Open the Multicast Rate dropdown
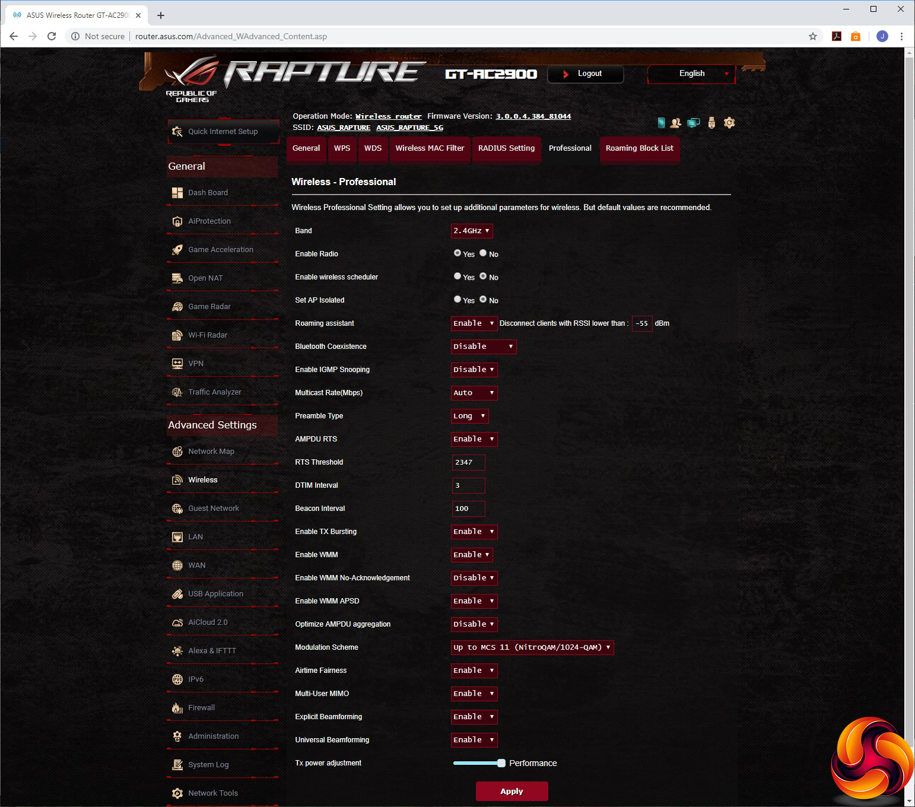The image size is (915, 807). click(474, 393)
